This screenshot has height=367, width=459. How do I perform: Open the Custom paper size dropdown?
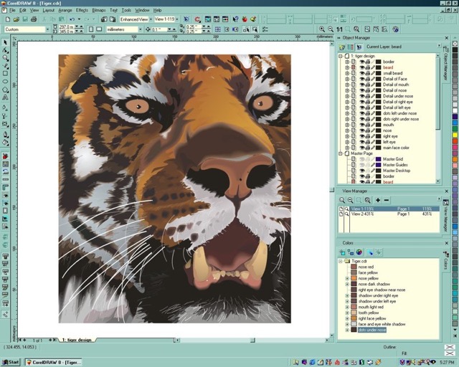(x=47, y=29)
